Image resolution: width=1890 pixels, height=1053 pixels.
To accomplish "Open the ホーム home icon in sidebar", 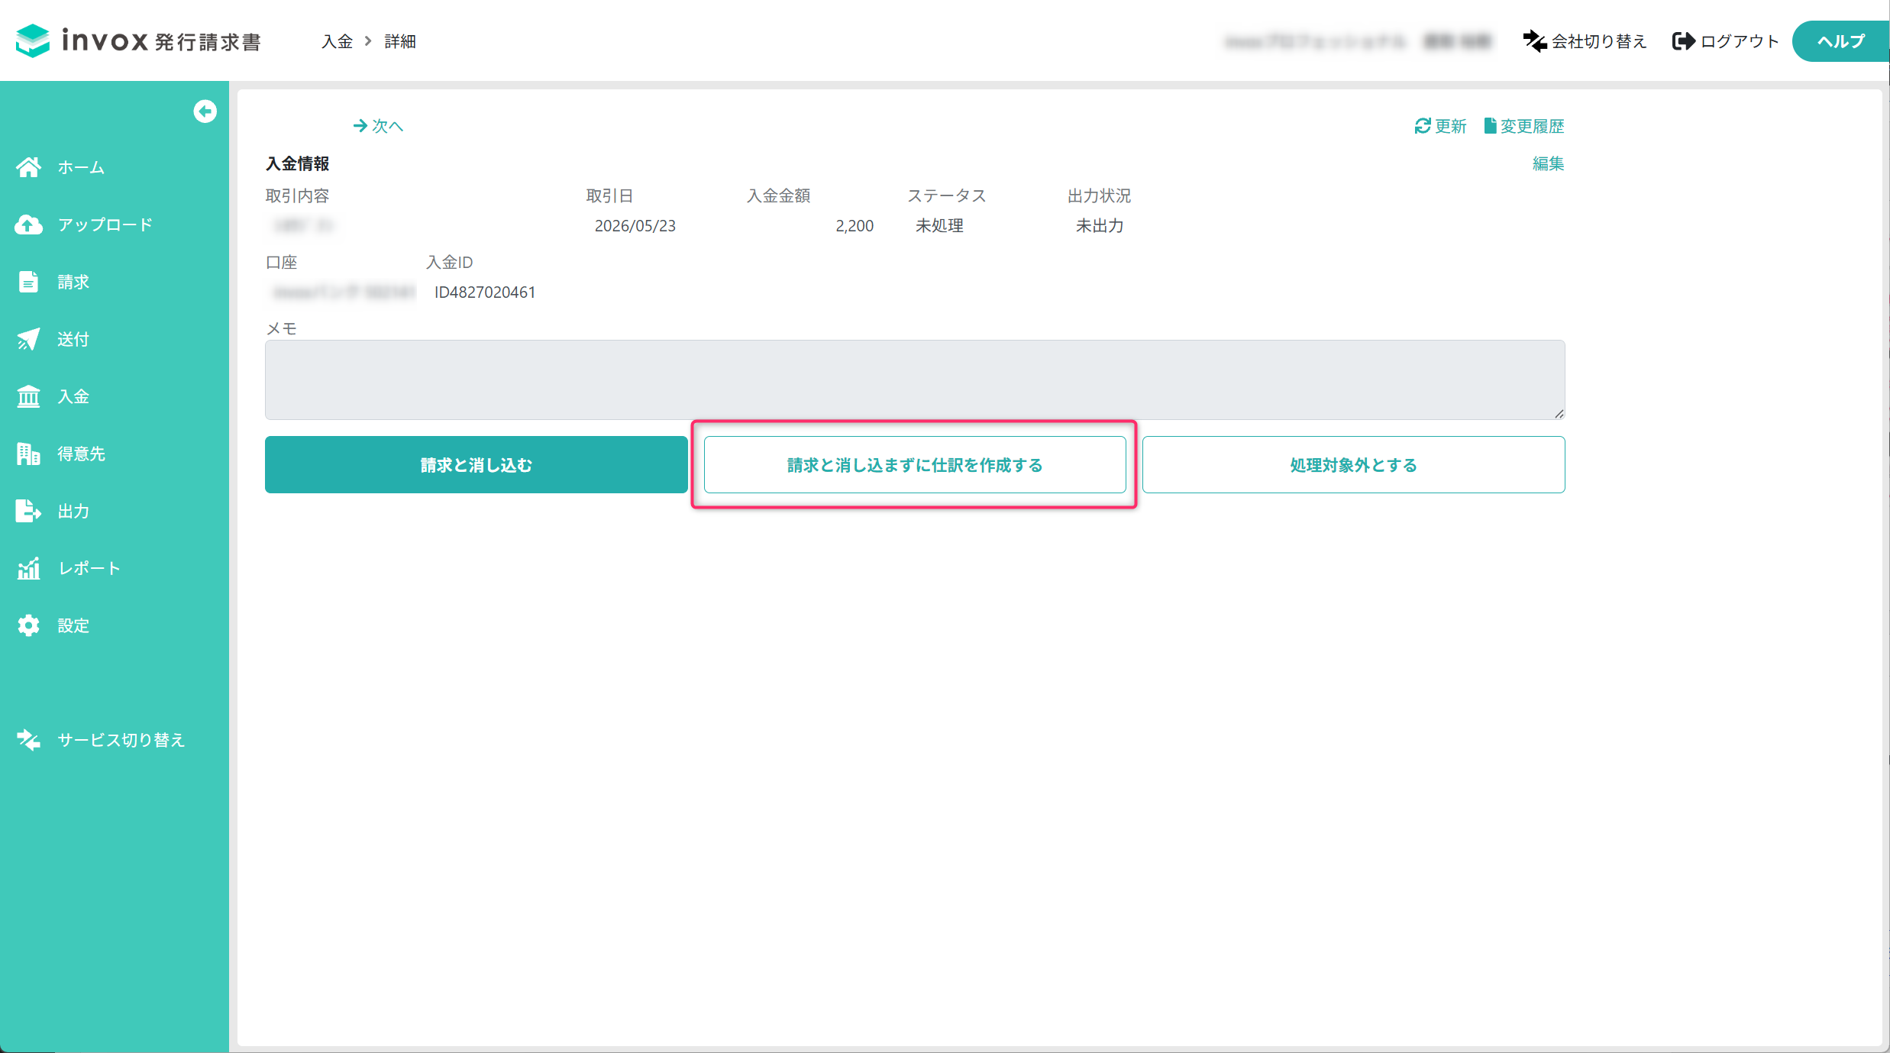I will tap(28, 167).
